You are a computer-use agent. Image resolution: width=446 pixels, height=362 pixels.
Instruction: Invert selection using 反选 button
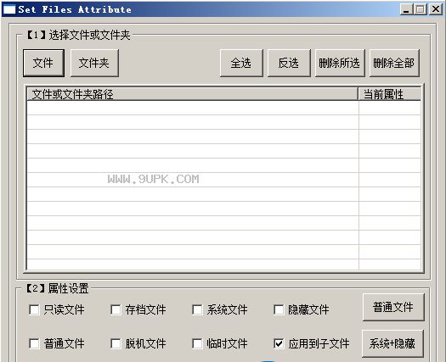289,63
